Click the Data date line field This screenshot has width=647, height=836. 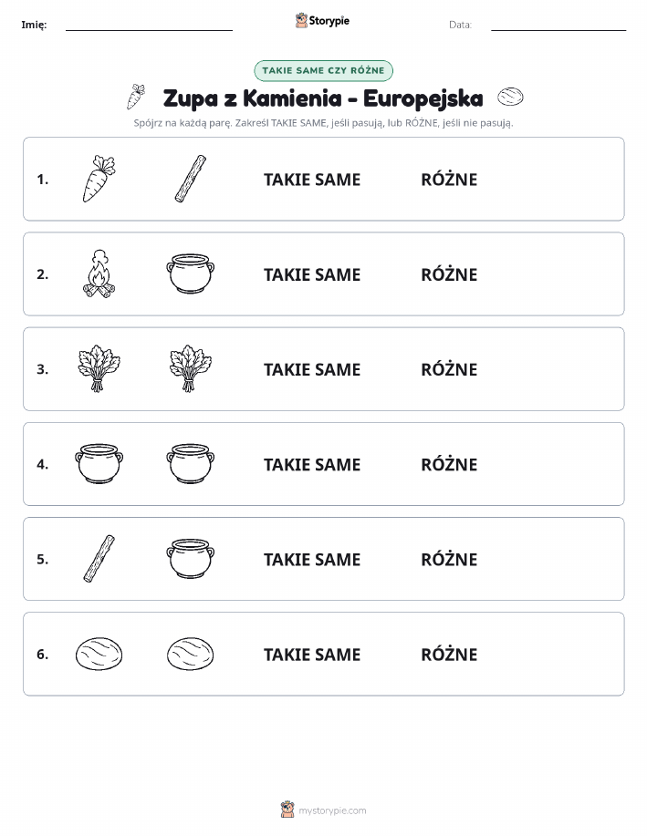pos(558,25)
